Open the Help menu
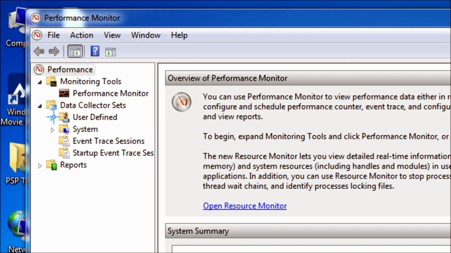 (x=179, y=35)
